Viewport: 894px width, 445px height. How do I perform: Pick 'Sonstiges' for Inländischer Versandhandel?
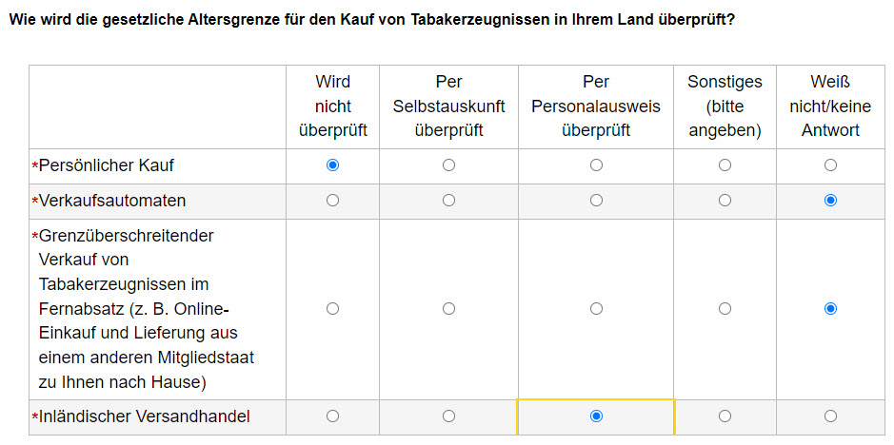pyautogui.click(x=725, y=416)
